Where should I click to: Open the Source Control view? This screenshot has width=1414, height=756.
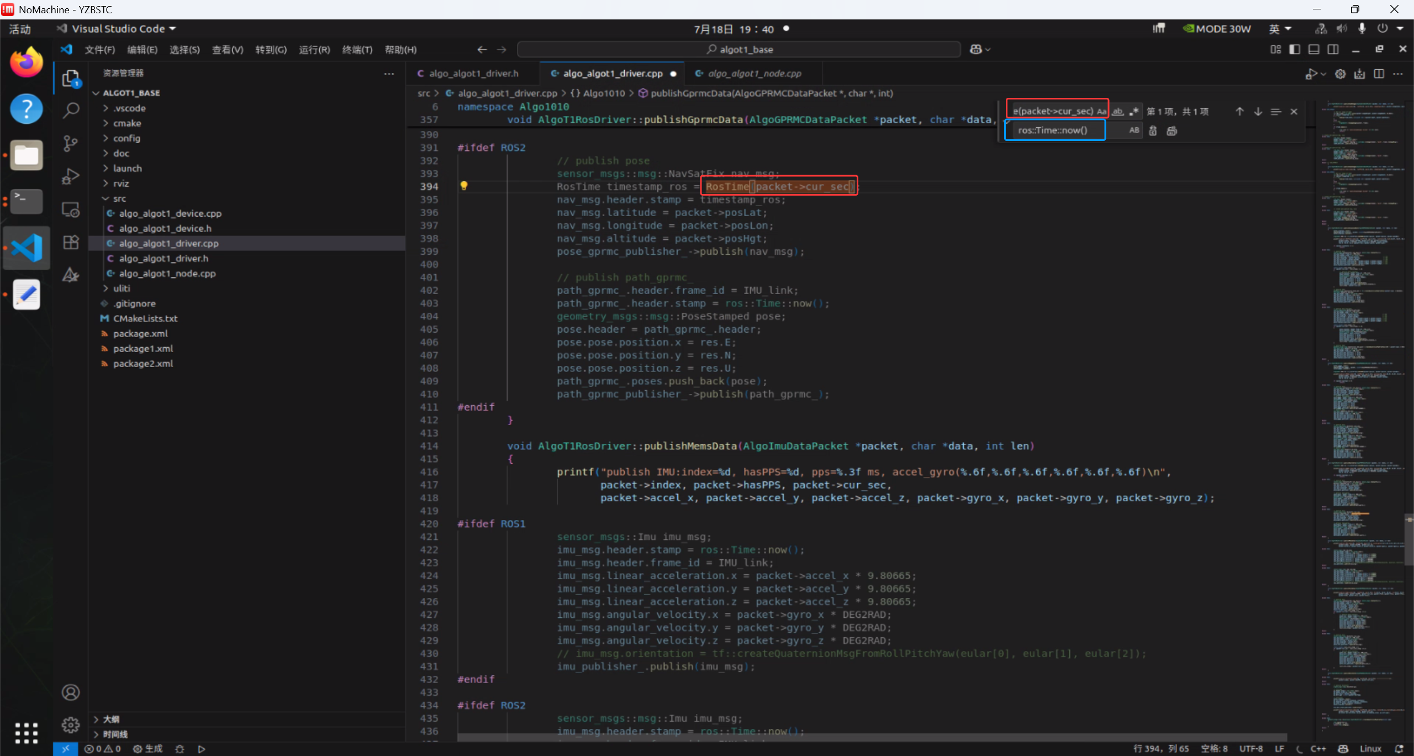[71, 143]
